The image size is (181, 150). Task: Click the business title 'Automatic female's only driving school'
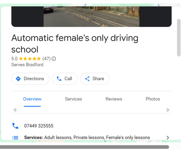(x=75, y=44)
